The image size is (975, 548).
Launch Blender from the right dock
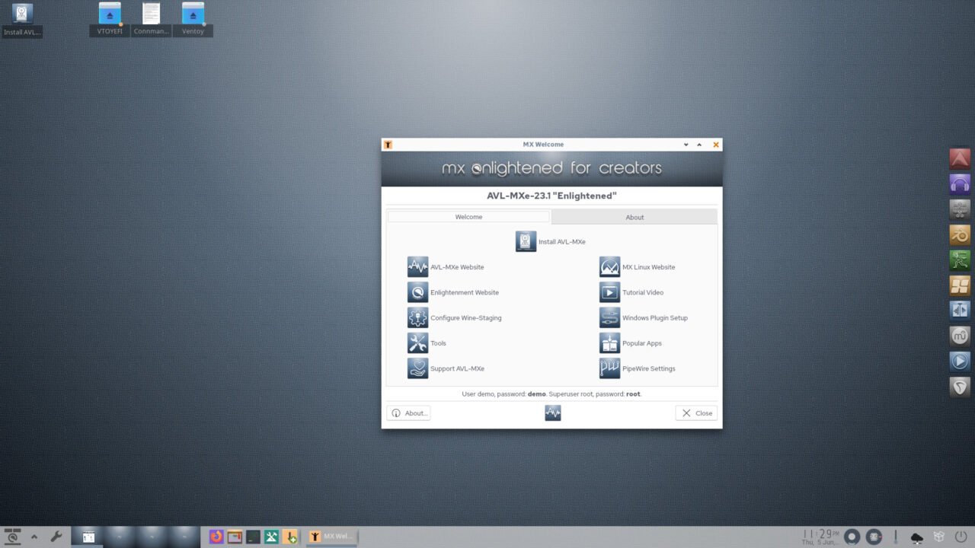pos(960,234)
